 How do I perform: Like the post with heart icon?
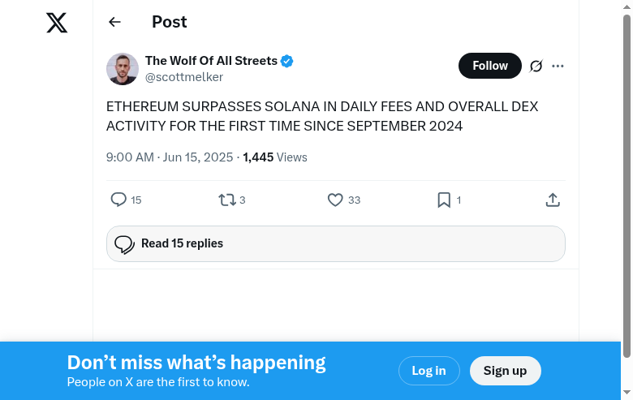tap(335, 200)
